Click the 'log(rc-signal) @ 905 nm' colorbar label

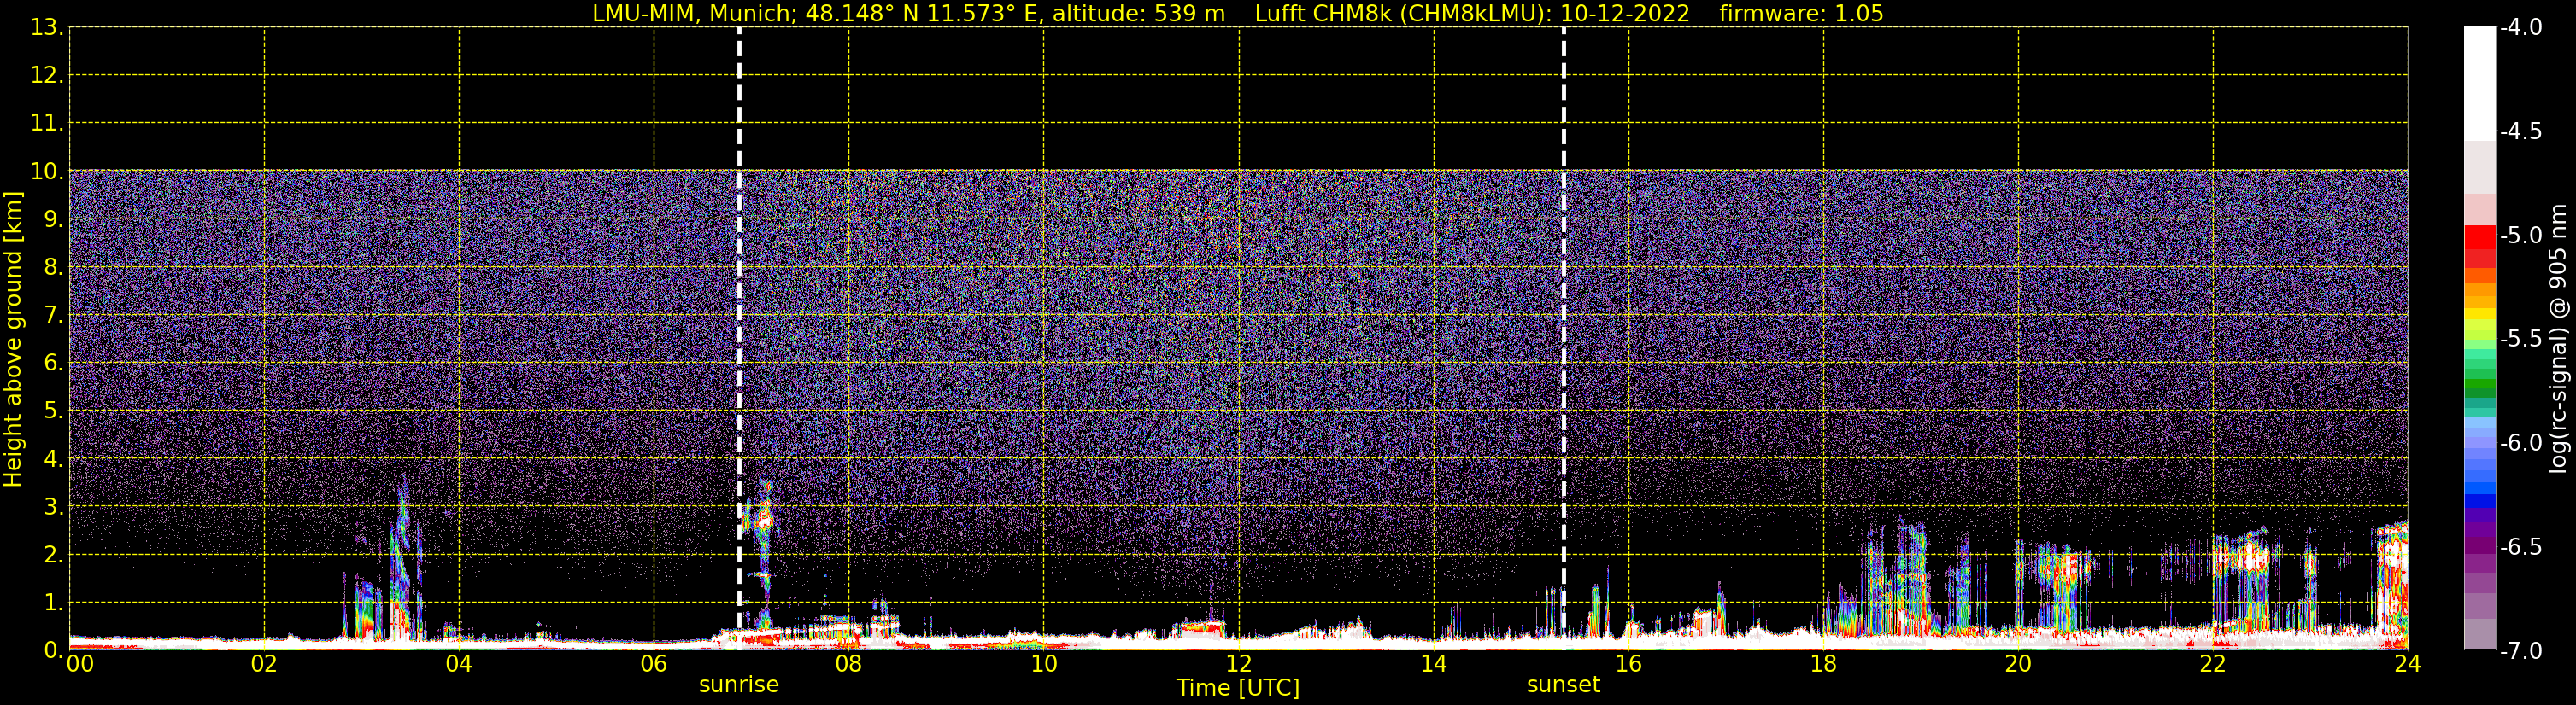[2558, 339]
